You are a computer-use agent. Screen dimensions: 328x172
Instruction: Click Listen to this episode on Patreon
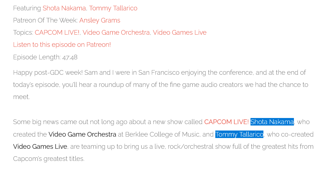tap(62, 45)
